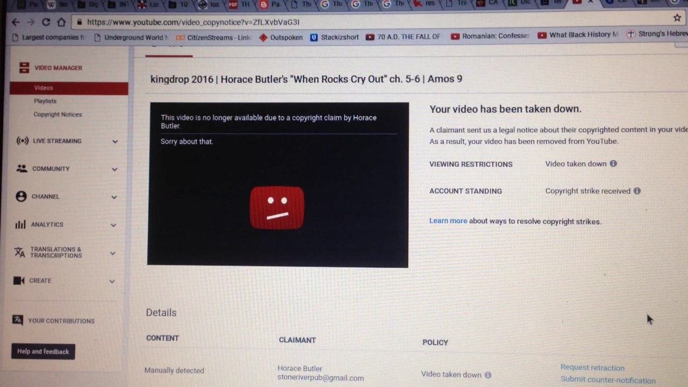Open the Outspoken bookmark
This screenshot has height=387, width=688.
click(x=281, y=37)
